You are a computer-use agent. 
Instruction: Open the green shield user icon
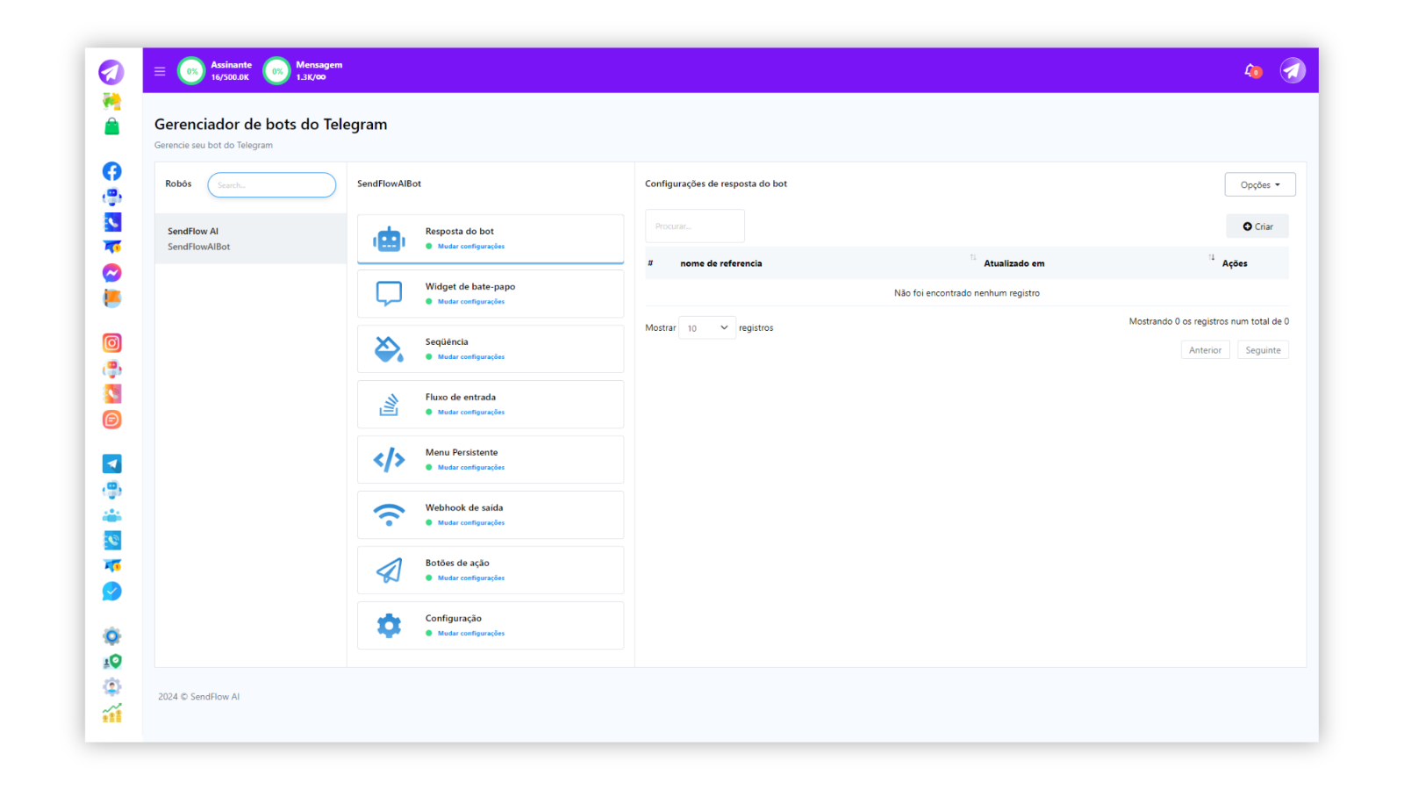click(x=111, y=661)
